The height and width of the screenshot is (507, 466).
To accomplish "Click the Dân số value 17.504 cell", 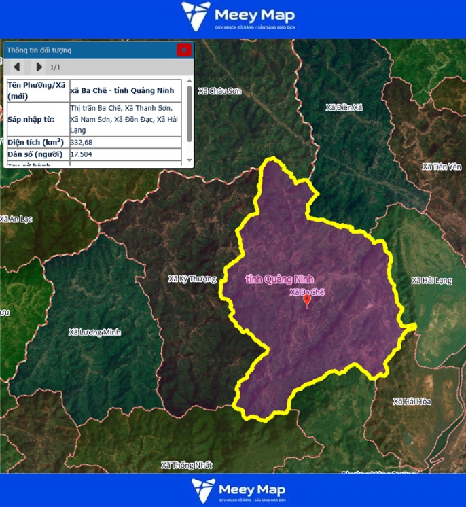I will tap(125, 155).
